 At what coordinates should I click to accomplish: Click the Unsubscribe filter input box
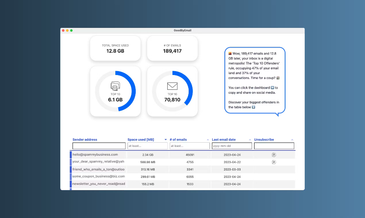274,146
